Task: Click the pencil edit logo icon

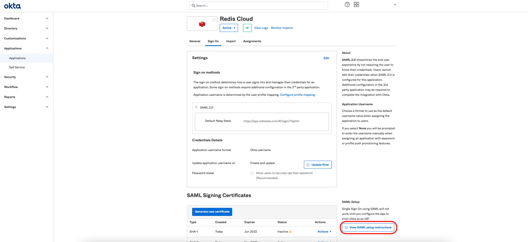Action: (x=214, y=19)
